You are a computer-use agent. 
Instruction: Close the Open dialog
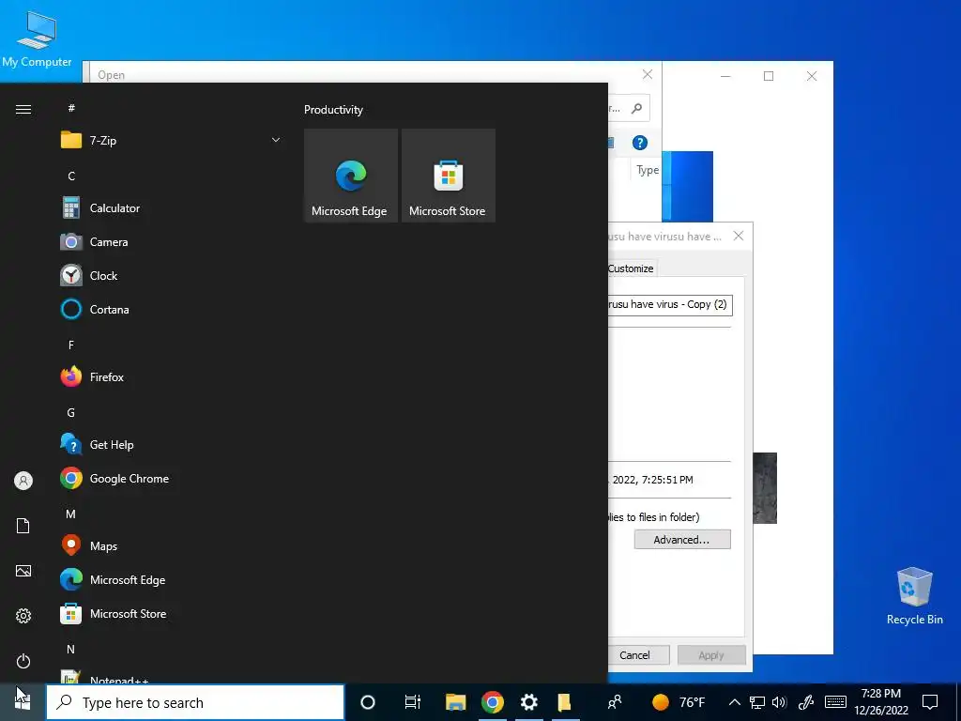pyautogui.click(x=648, y=74)
